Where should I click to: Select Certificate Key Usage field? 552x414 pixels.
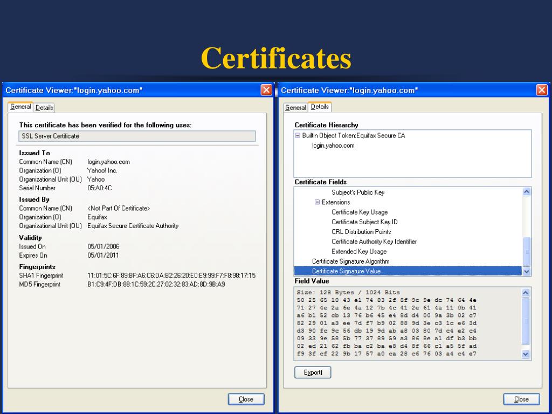[360, 212]
